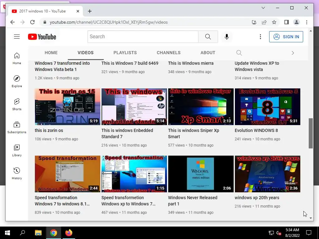Bookmark this page with the star

(274, 22)
